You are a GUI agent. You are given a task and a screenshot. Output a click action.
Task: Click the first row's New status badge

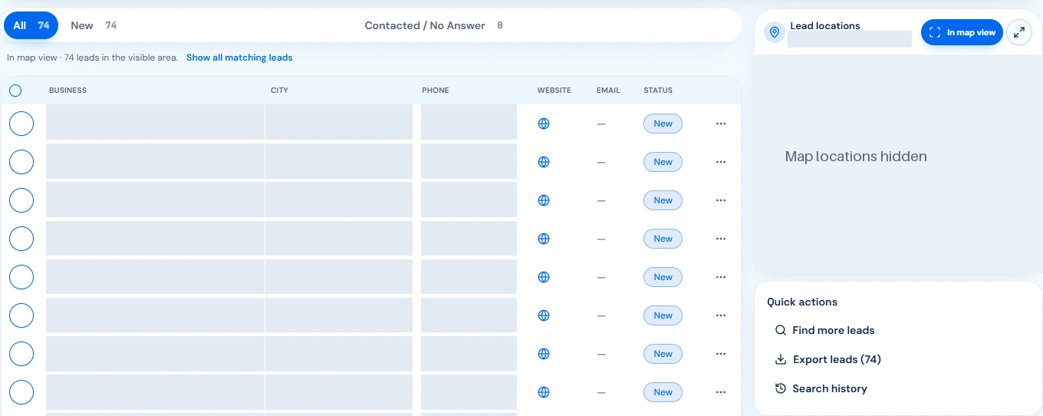click(x=663, y=124)
